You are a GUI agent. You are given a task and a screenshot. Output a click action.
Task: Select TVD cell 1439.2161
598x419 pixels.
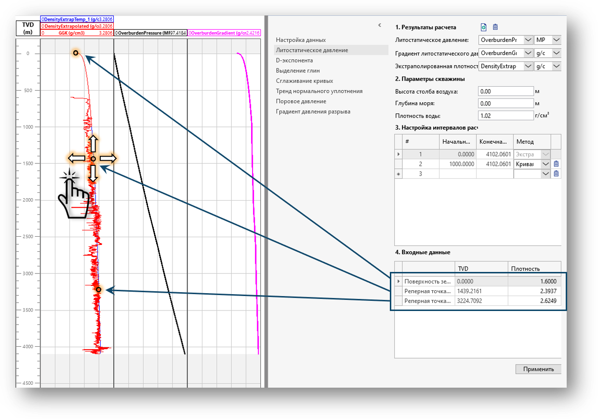point(481,291)
